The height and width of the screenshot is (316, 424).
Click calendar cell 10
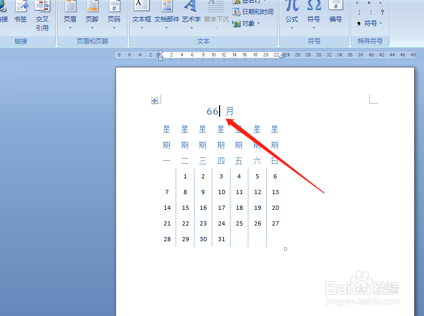(x=222, y=192)
